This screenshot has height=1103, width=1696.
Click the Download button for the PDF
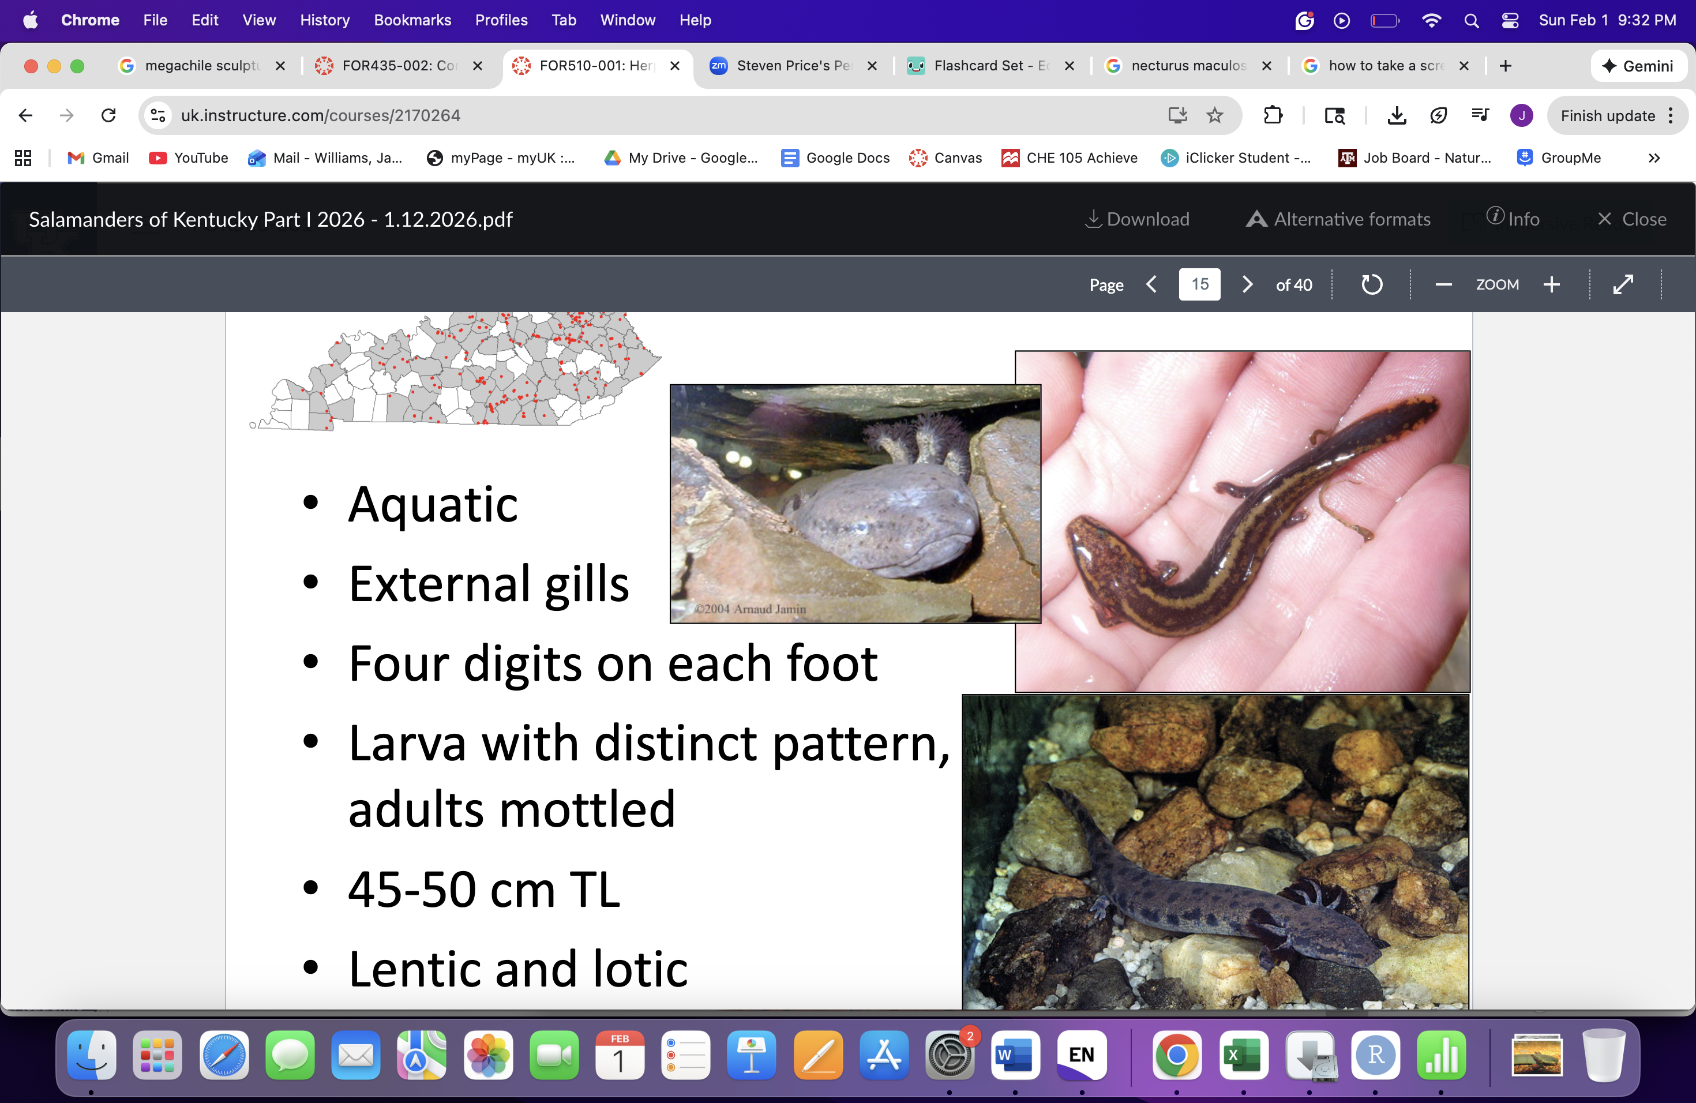pyautogui.click(x=1138, y=219)
